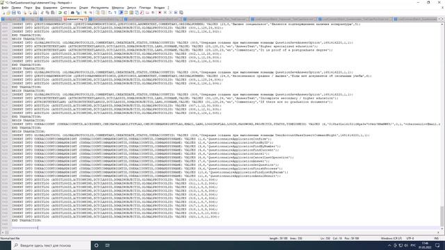Click Run macro multiple times icon
The image size is (445, 250).
tap(176, 12)
